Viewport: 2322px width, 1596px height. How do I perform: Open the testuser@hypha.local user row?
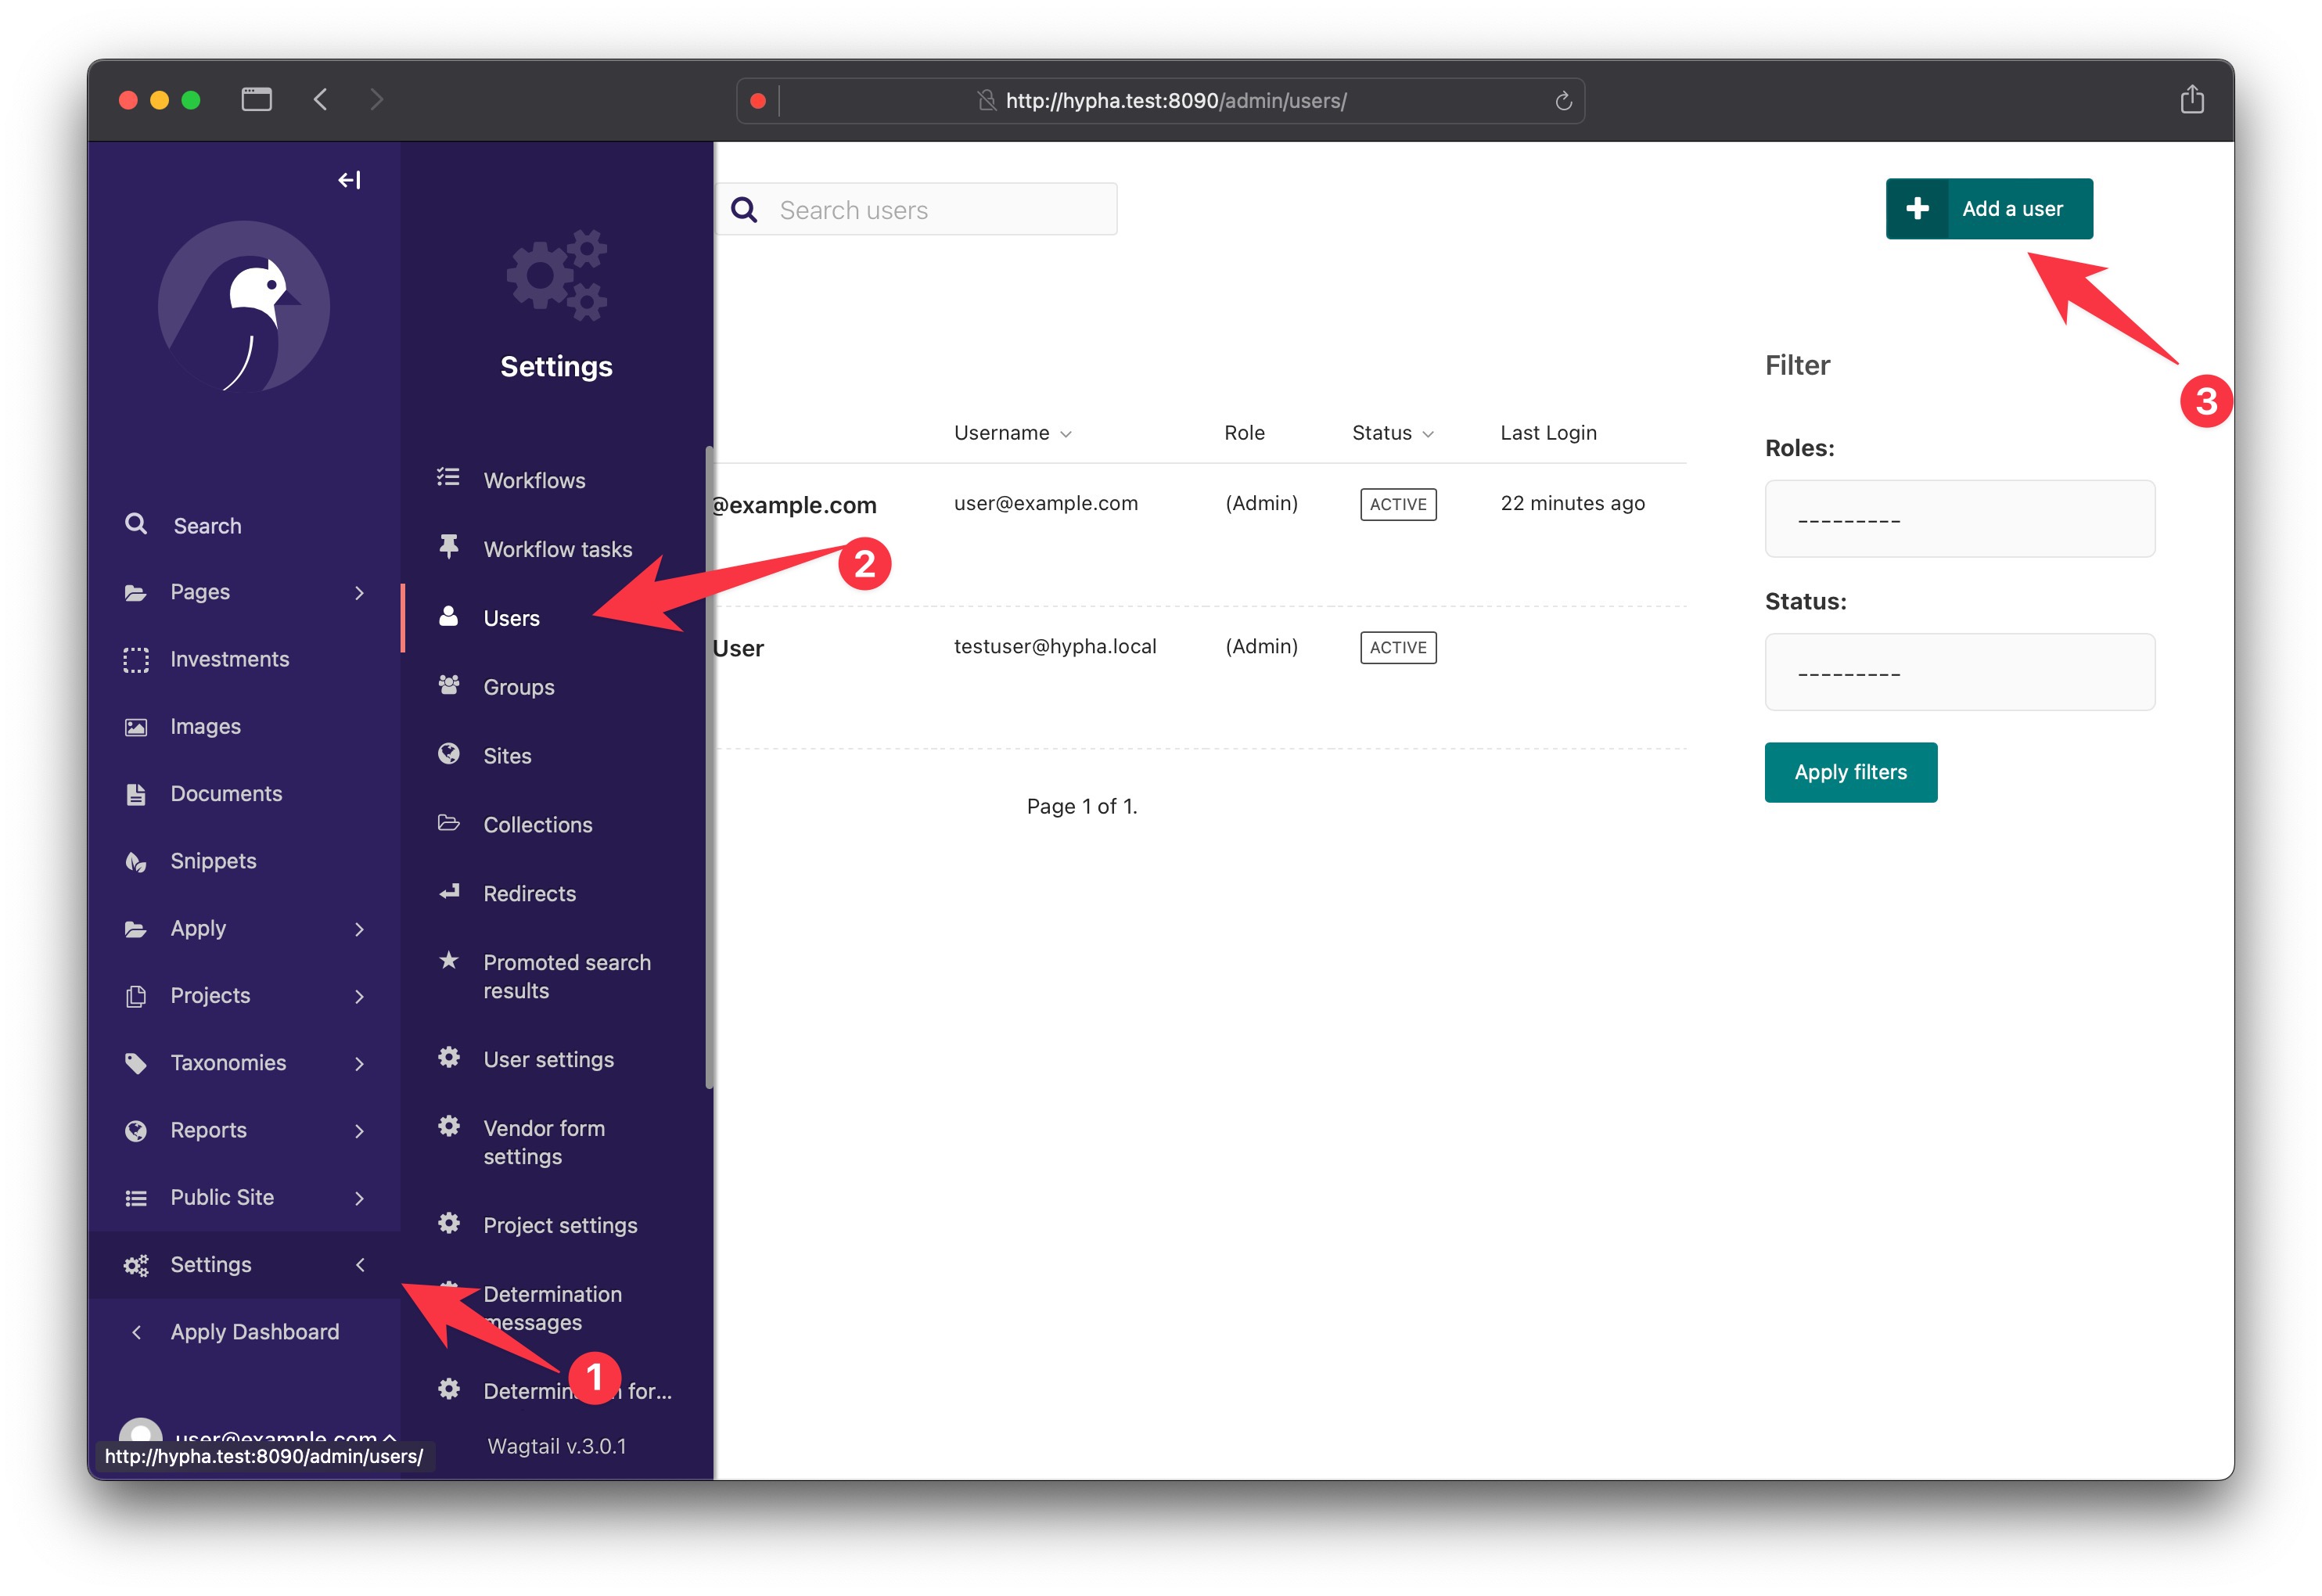1054,646
